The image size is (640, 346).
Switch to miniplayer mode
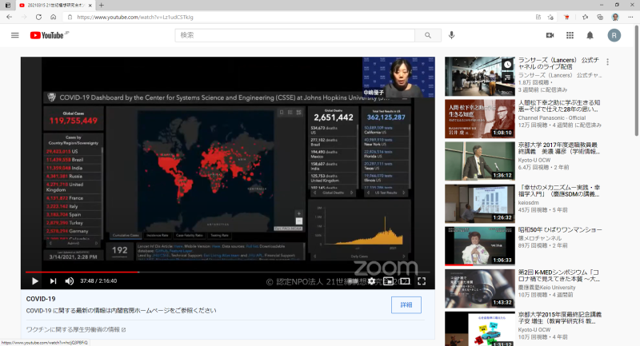point(388,280)
